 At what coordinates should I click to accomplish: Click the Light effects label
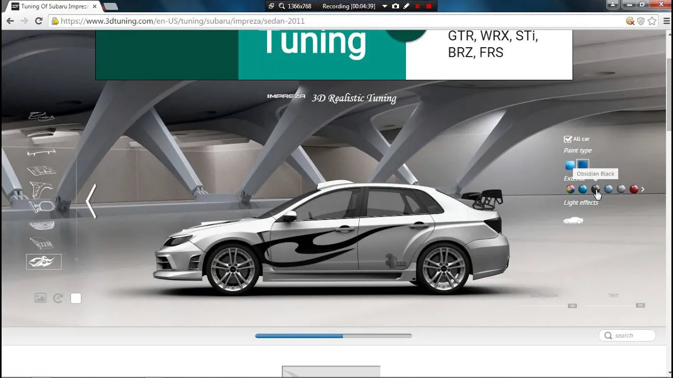(581, 203)
